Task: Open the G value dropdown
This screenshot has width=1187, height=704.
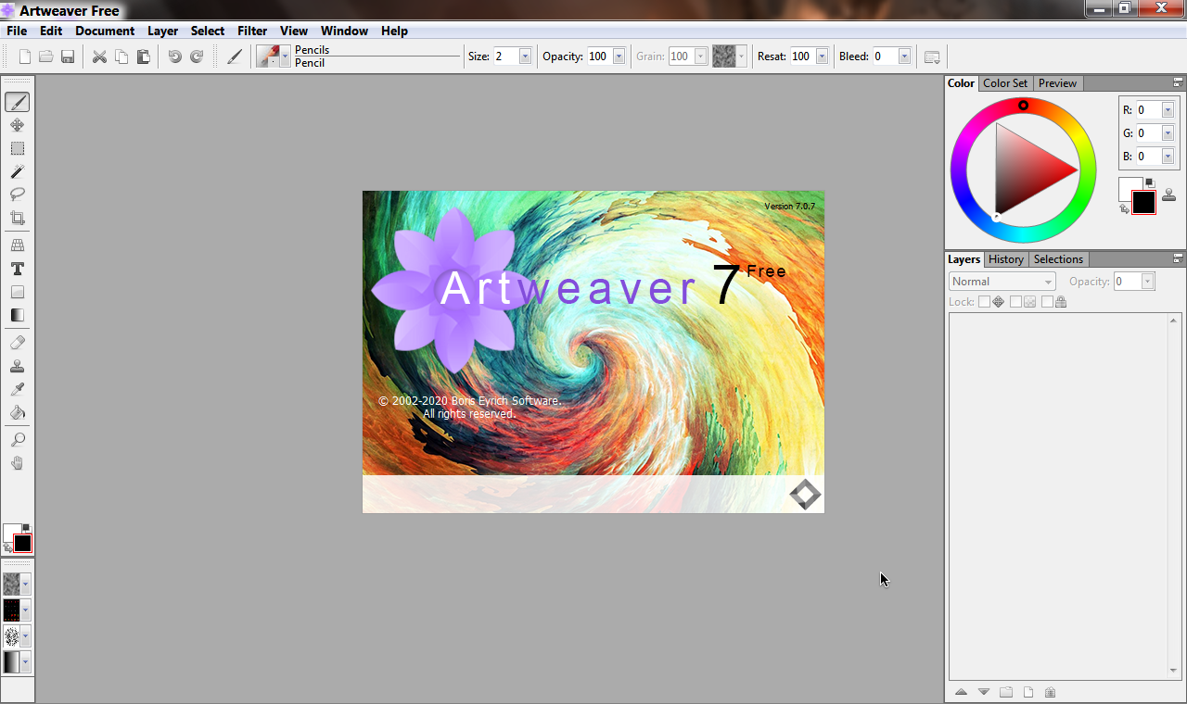Action: click(x=1168, y=133)
